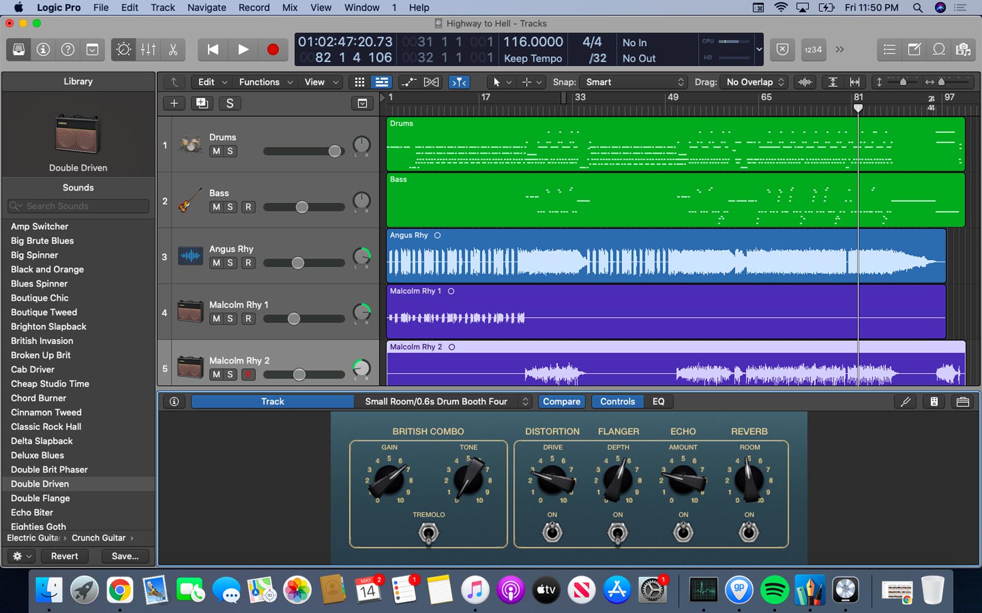Open the automation curve button
Image resolution: width=982 pixels, height=613 pixels.
pyautogui.click(x=409, y=82)
